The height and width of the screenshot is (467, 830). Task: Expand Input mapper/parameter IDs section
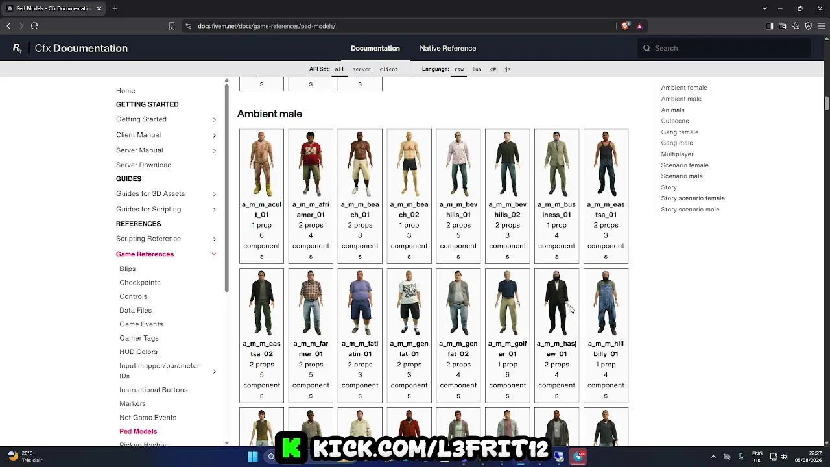click(x=215, y=371)
